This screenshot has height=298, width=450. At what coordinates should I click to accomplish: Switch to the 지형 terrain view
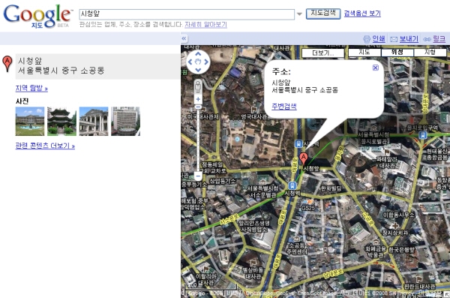(x=430, y=53)
